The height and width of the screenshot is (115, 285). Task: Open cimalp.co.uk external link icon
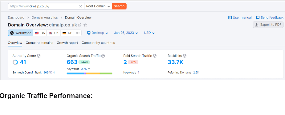(79, 25)
